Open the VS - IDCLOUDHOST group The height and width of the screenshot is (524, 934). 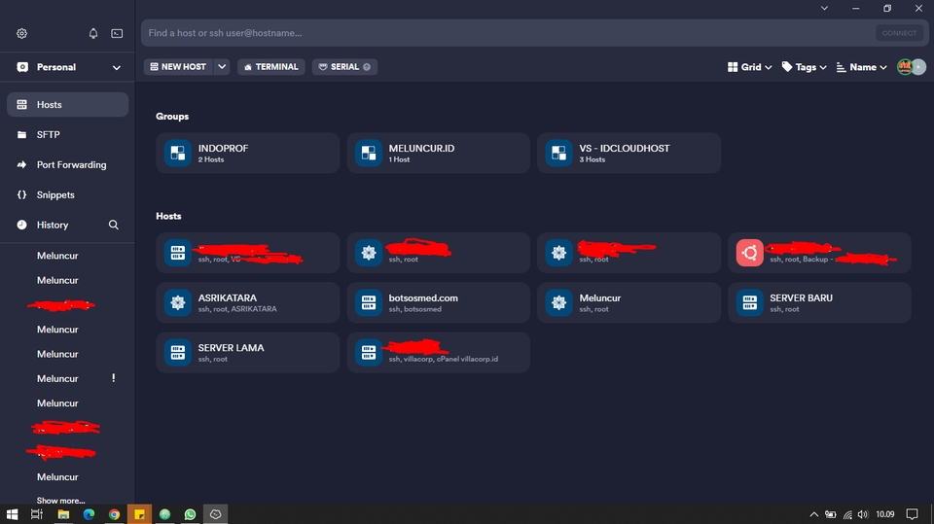629,153
